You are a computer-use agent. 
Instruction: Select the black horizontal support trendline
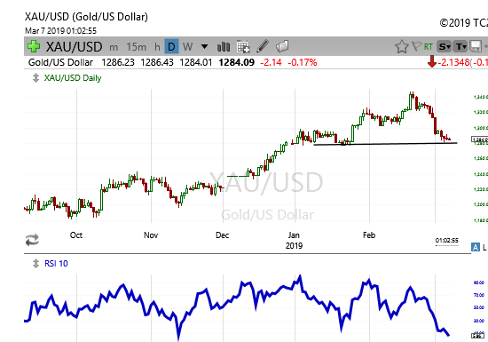(385, 144)
